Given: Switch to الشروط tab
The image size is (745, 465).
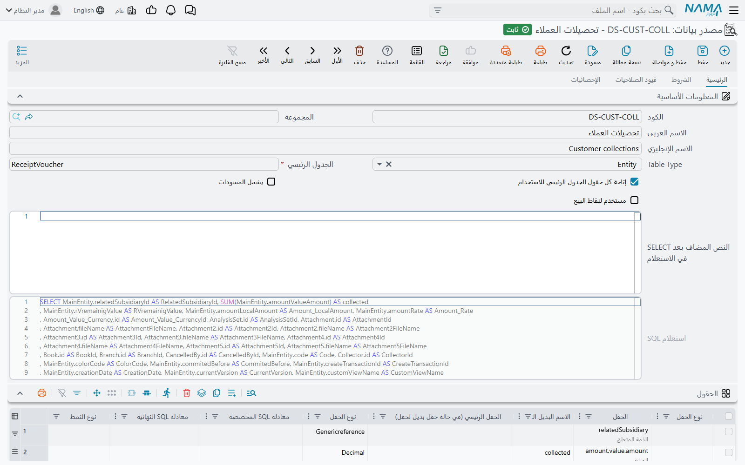Looking at the screenshot, I should 681,80.
